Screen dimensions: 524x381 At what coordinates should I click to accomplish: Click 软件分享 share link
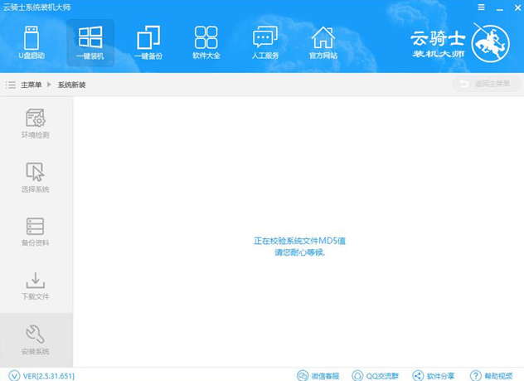pos(433,376)
